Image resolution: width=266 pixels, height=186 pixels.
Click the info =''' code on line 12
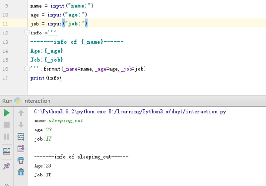pos(43,33)
